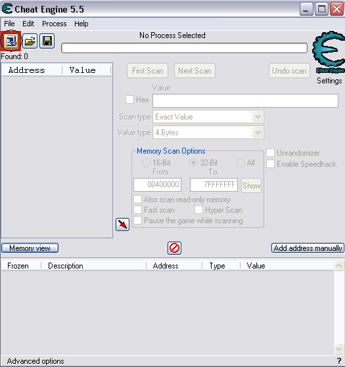Open the File menu

coord(9,24)
